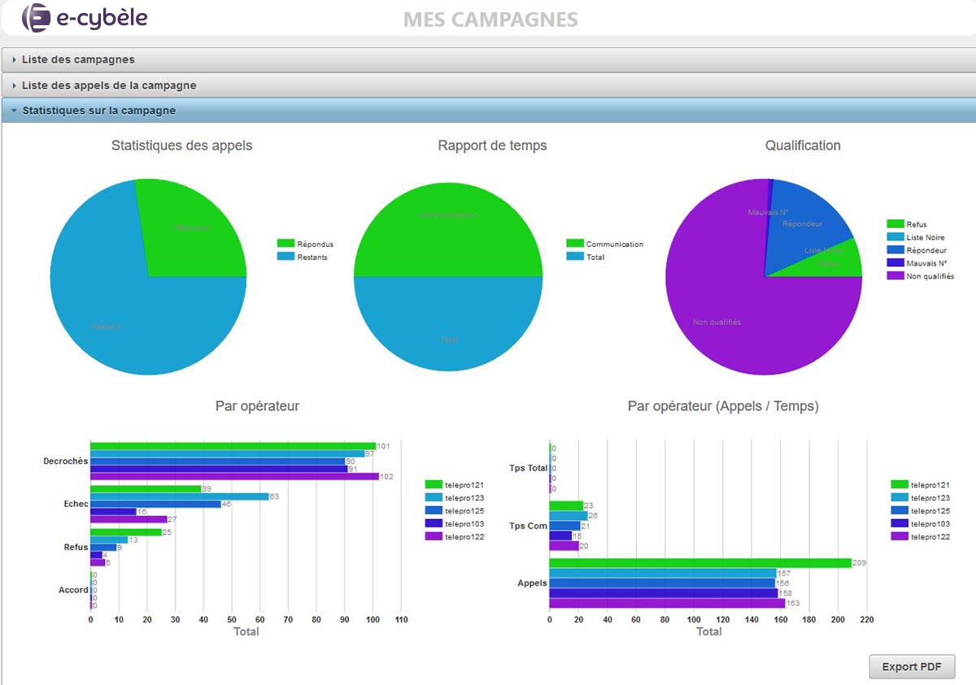Image resolution: width=976 pixels, height=685 pixels.
Task: Click the Par opérateur chart title
Action: [257, 406]
